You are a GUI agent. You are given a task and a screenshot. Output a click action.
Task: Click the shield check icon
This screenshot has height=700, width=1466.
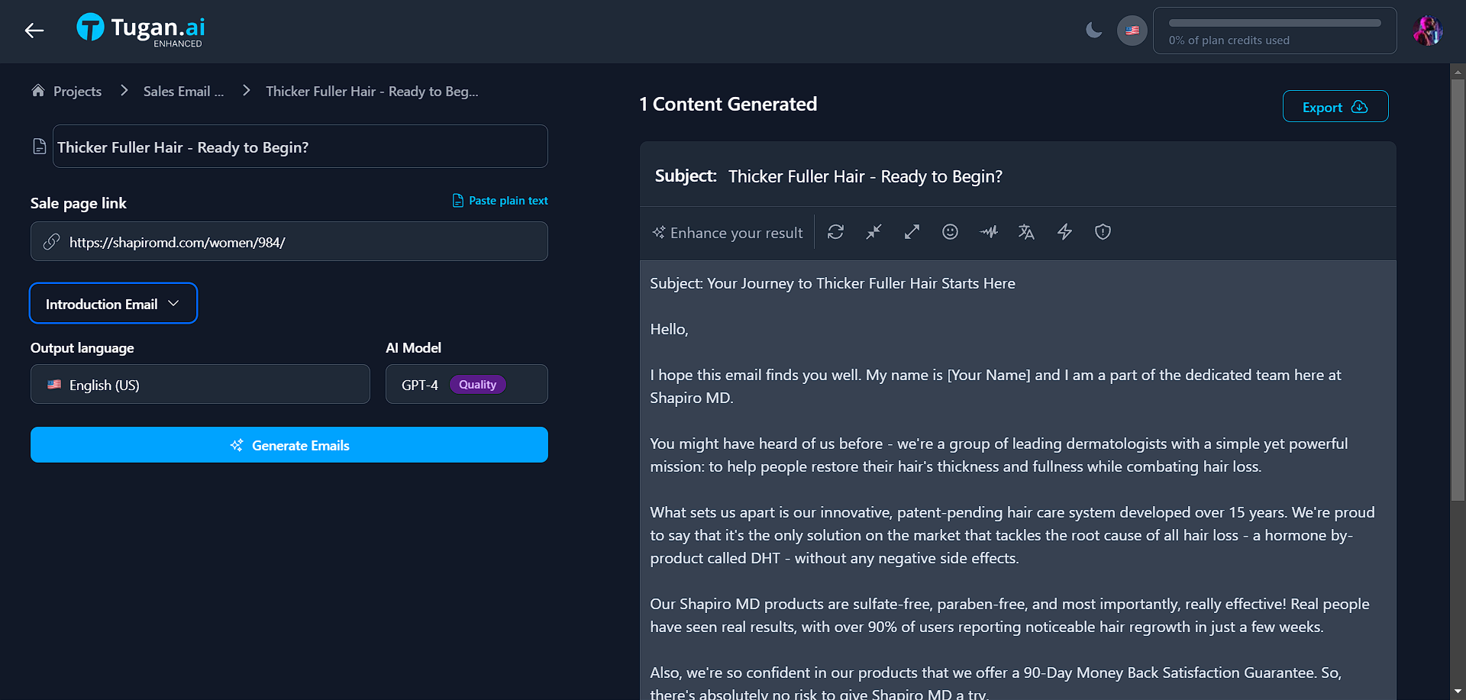[1103, 232]
